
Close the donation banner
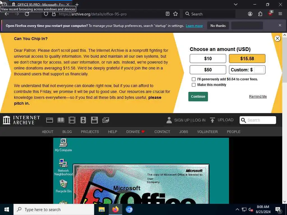tap(277, 38)
